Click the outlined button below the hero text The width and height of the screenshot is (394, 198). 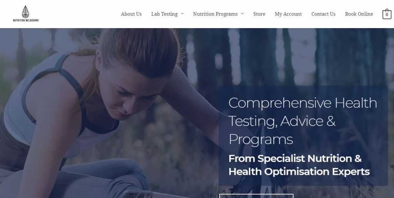click(256, 196)
